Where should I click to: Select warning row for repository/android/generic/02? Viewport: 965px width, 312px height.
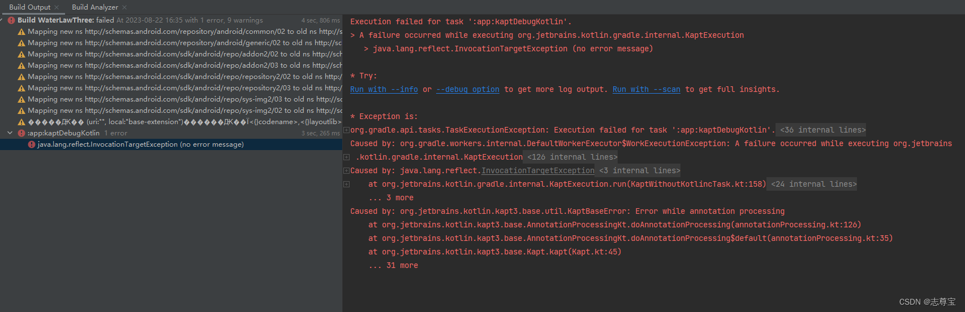(x=171, y=43)
